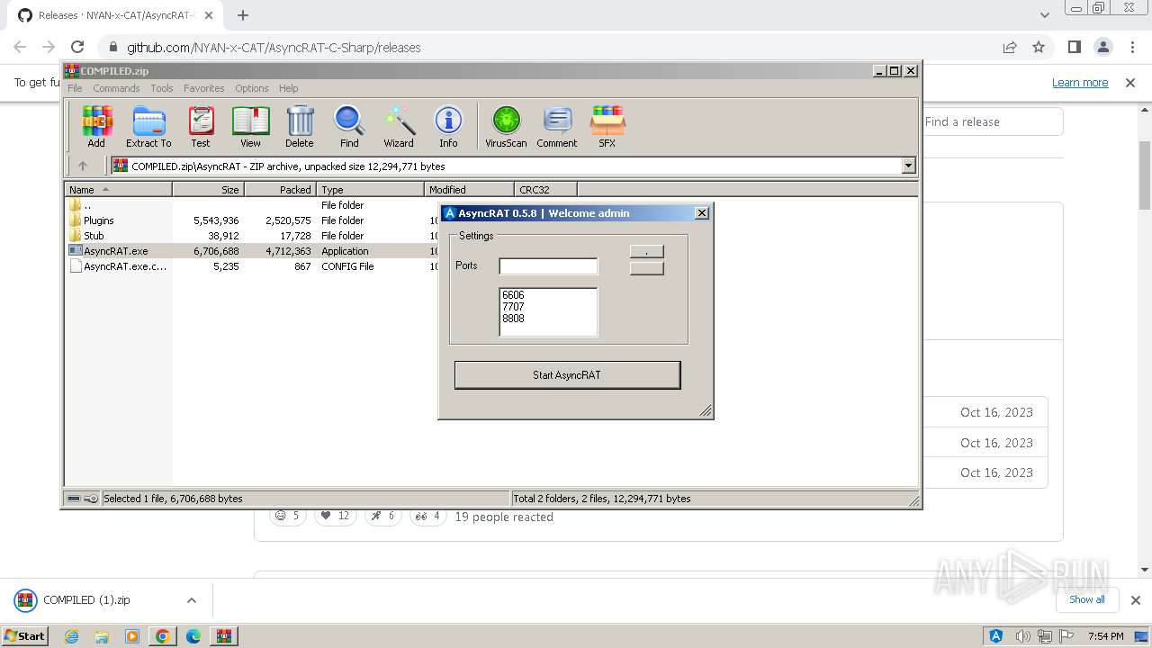This screenshot has width=1152, height=648.
Task: Click the volume icon in system tray
Action: [x=1022, y=636]
